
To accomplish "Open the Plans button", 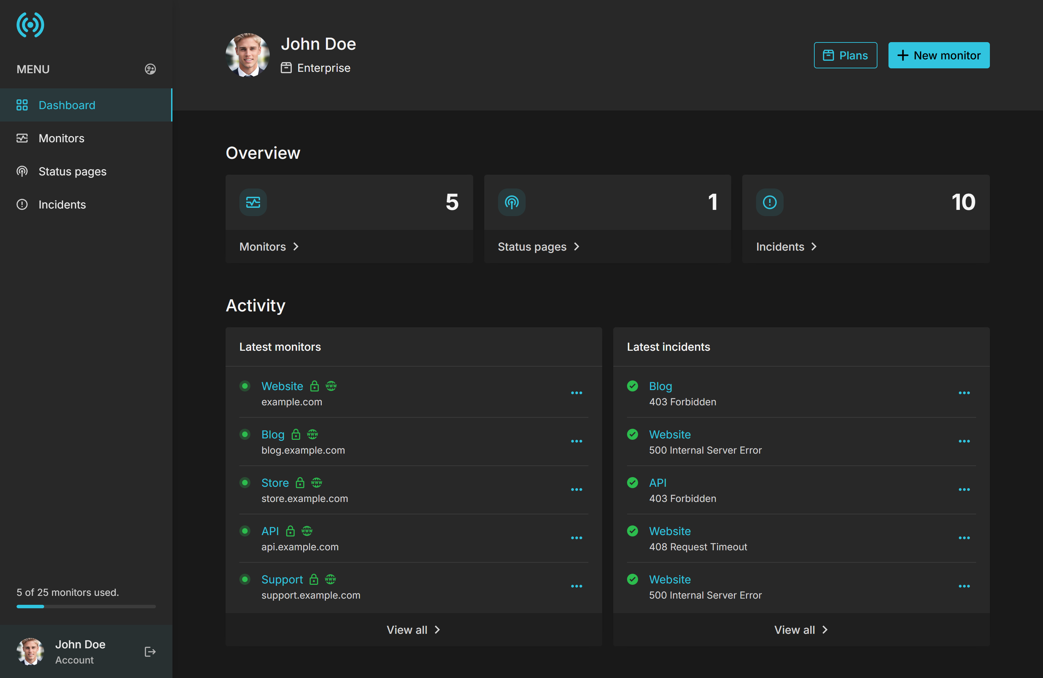I will point(845,55).
